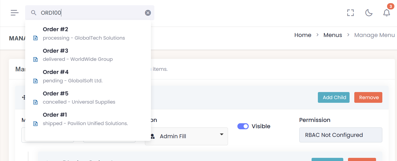Open the hamburger sidebar menu icon
397x161 pixels.
point(15,13)
